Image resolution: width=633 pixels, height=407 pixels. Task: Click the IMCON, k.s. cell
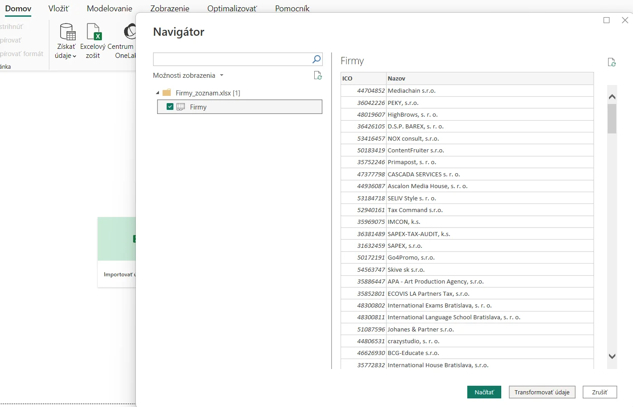490,222
